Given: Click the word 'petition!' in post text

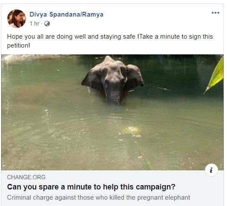Looking at the screenshot, I should pyautogui.click(x=19, y=45).
